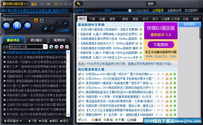Click headphone play icon for track 05 (57:41)
Screen dimensions: 203x125
click(x=167, y=92)
